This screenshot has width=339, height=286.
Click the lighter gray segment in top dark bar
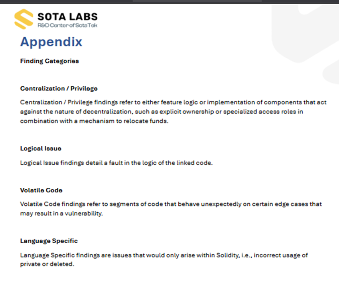pyautogui.click(x=197, y=1)
